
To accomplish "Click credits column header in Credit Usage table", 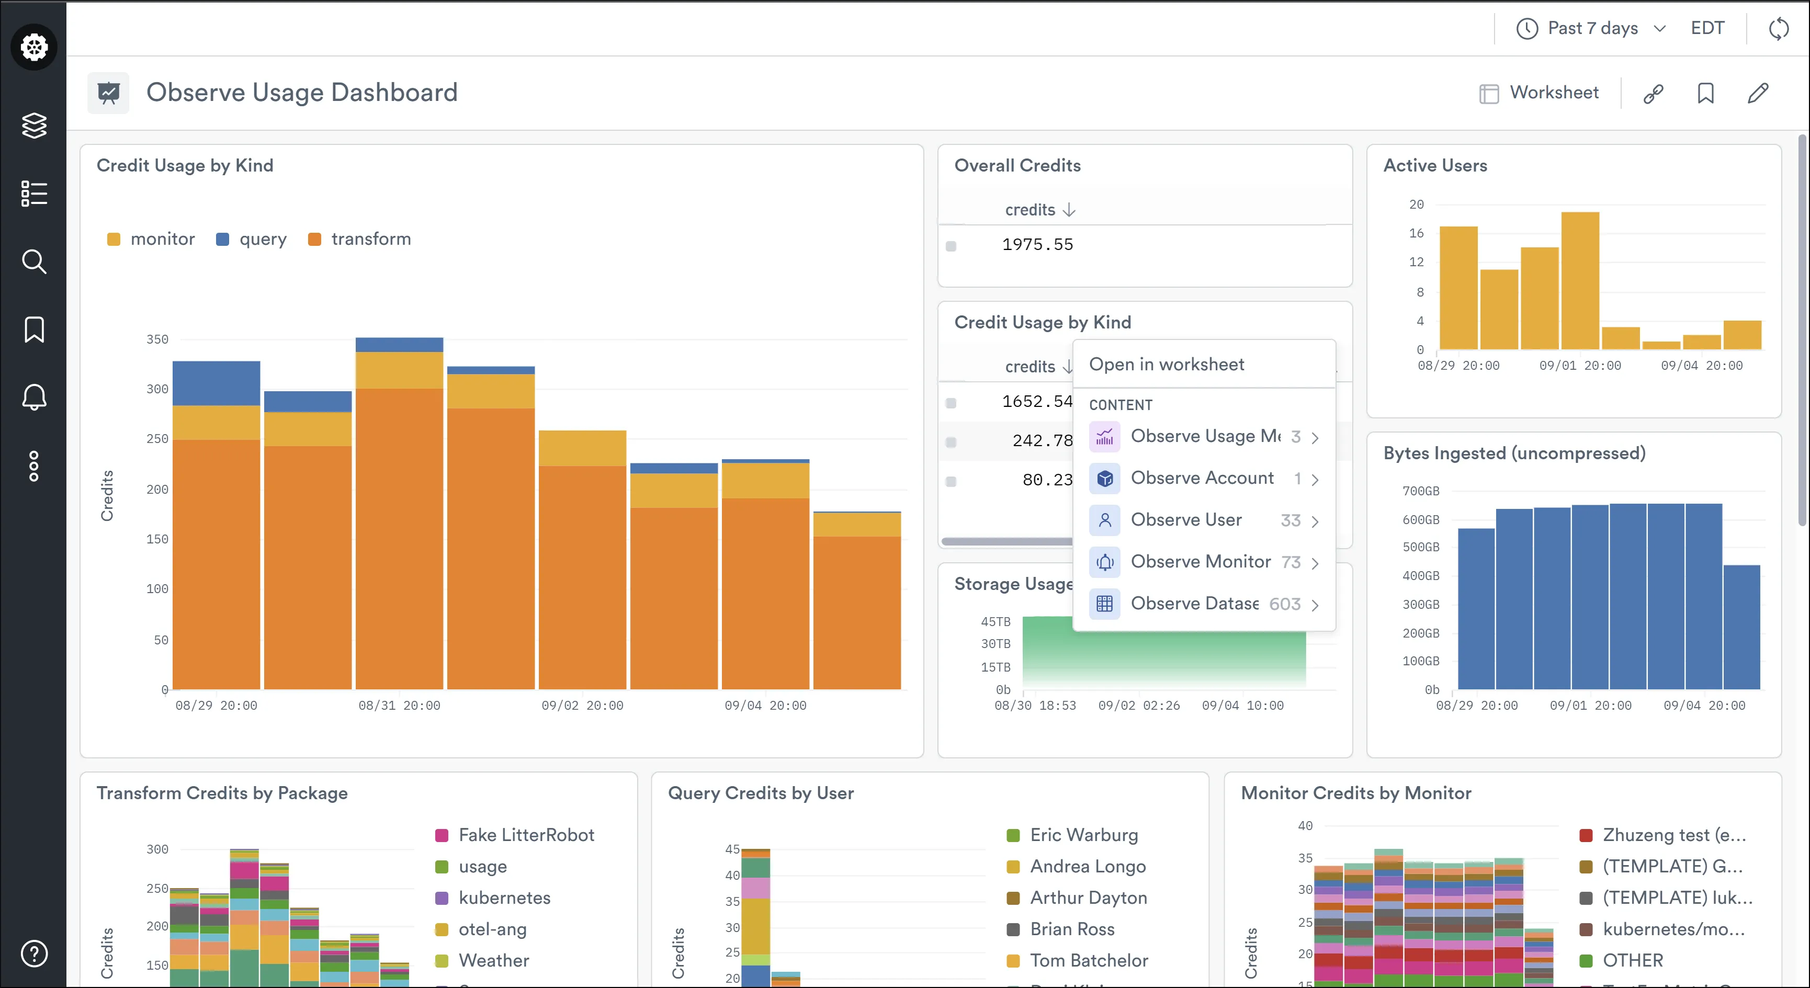I will click(x=1030, y=367).
